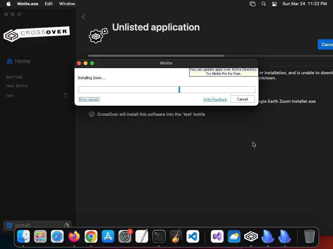Launch GarageBand from the dock
Image resolution: width=333 pixels, height=249 pixels.
(176, 236)
